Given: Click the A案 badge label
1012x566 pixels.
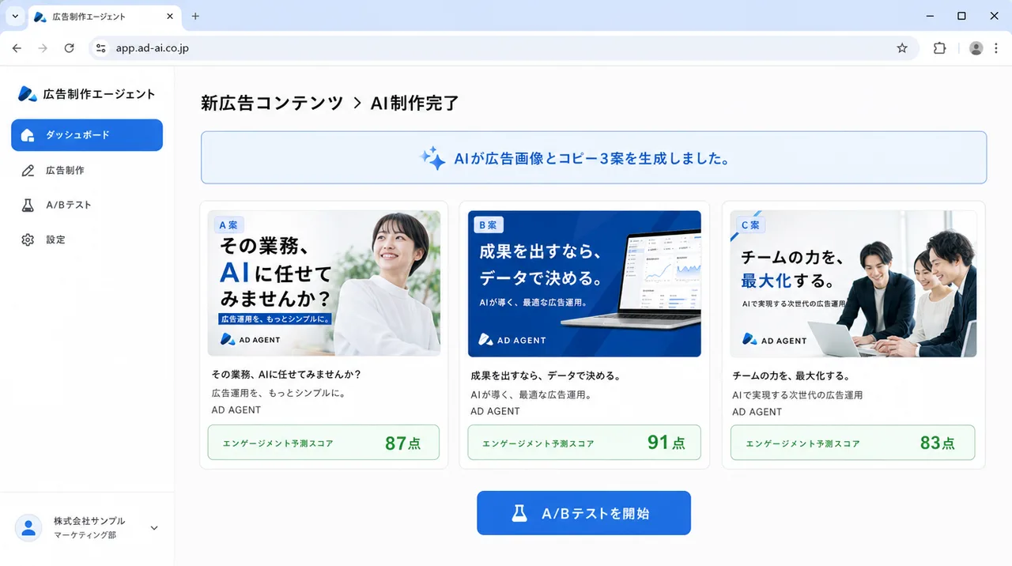Looking at the screenshot, I should coord(228,225).
